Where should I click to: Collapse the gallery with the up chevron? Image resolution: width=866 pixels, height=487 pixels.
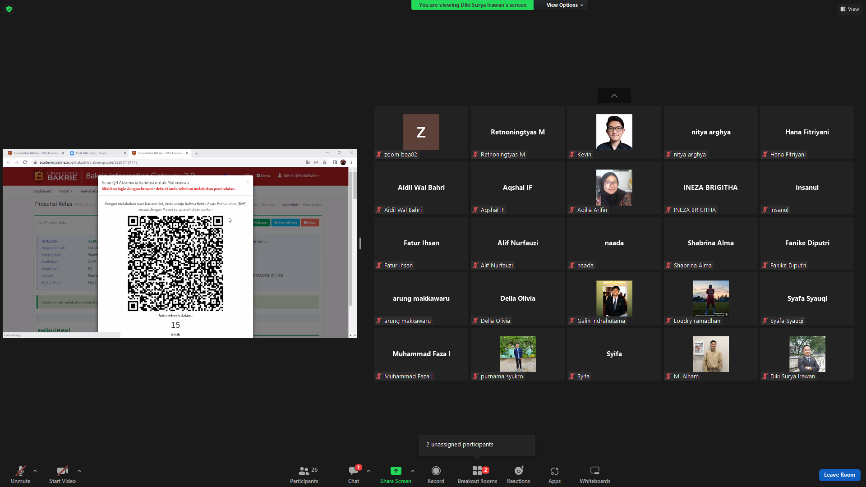(x=614, y=96)
